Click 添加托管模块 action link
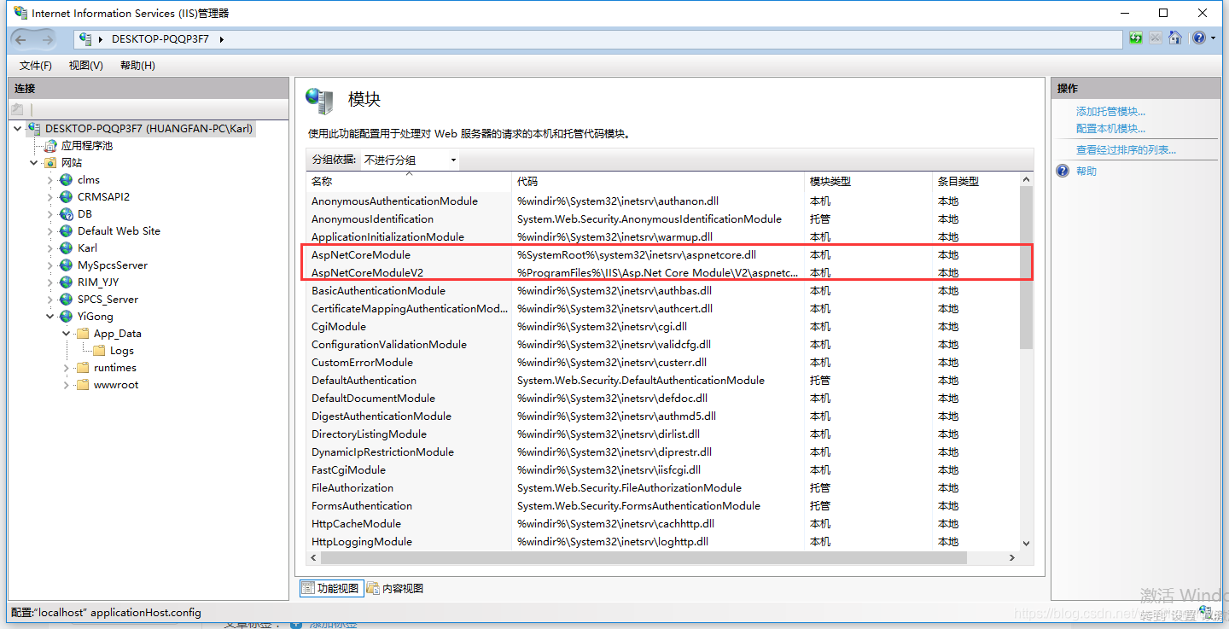 (1110, 112)
